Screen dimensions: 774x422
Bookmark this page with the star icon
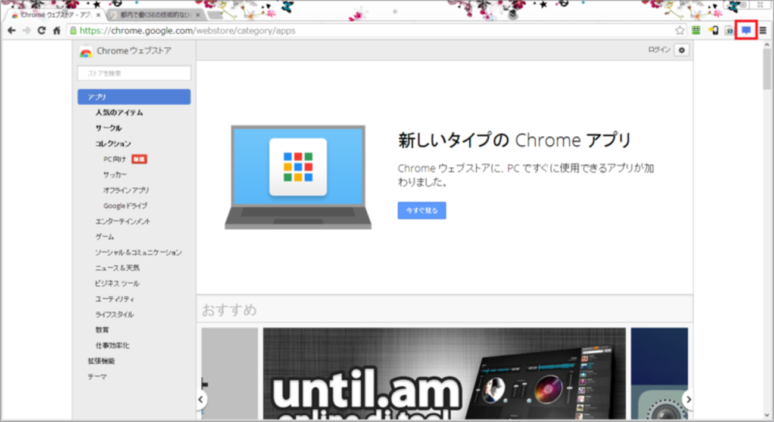tap(679, 30)
